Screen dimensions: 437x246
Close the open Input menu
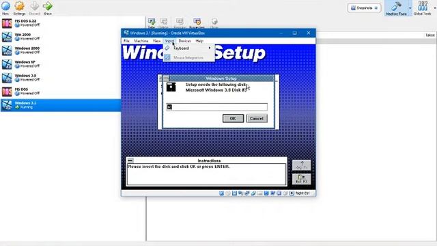click(x=169, y=41)
